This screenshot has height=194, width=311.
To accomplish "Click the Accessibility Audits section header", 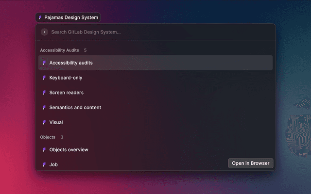I will tap(59, 50).
